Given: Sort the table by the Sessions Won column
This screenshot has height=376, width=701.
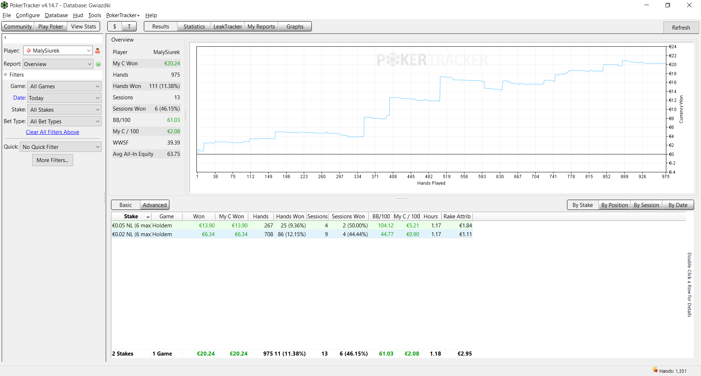Looking at the screenshot, I should (348, 216).
